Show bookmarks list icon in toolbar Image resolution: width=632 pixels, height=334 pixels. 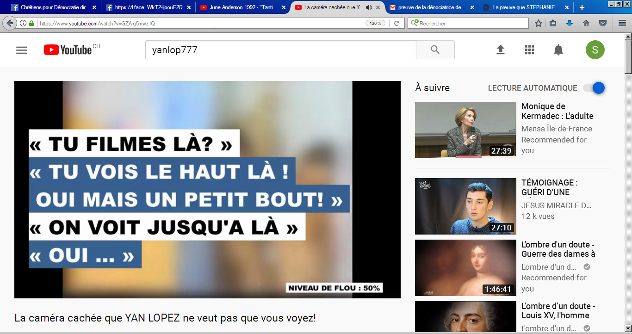click(x=553, y=23)
